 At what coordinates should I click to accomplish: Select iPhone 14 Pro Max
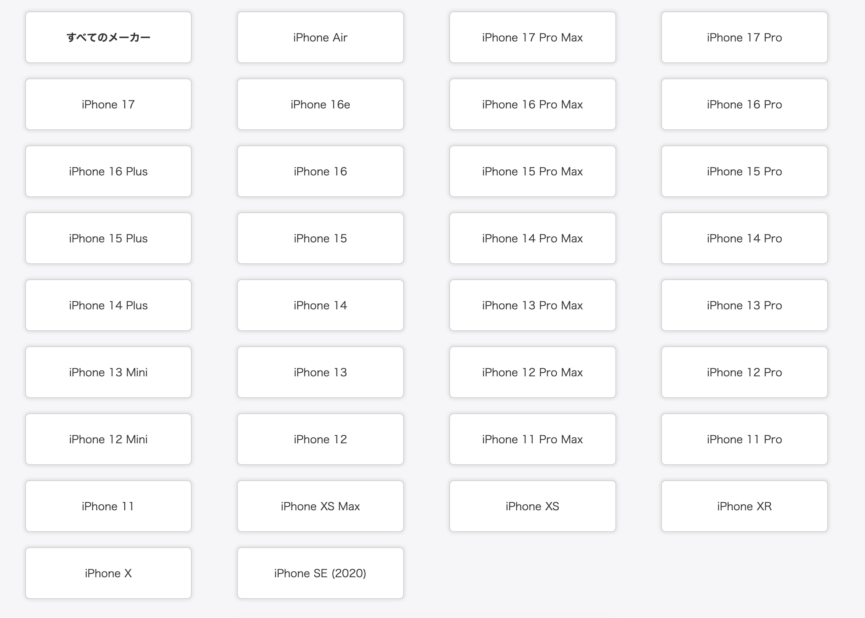coord(532,238)
